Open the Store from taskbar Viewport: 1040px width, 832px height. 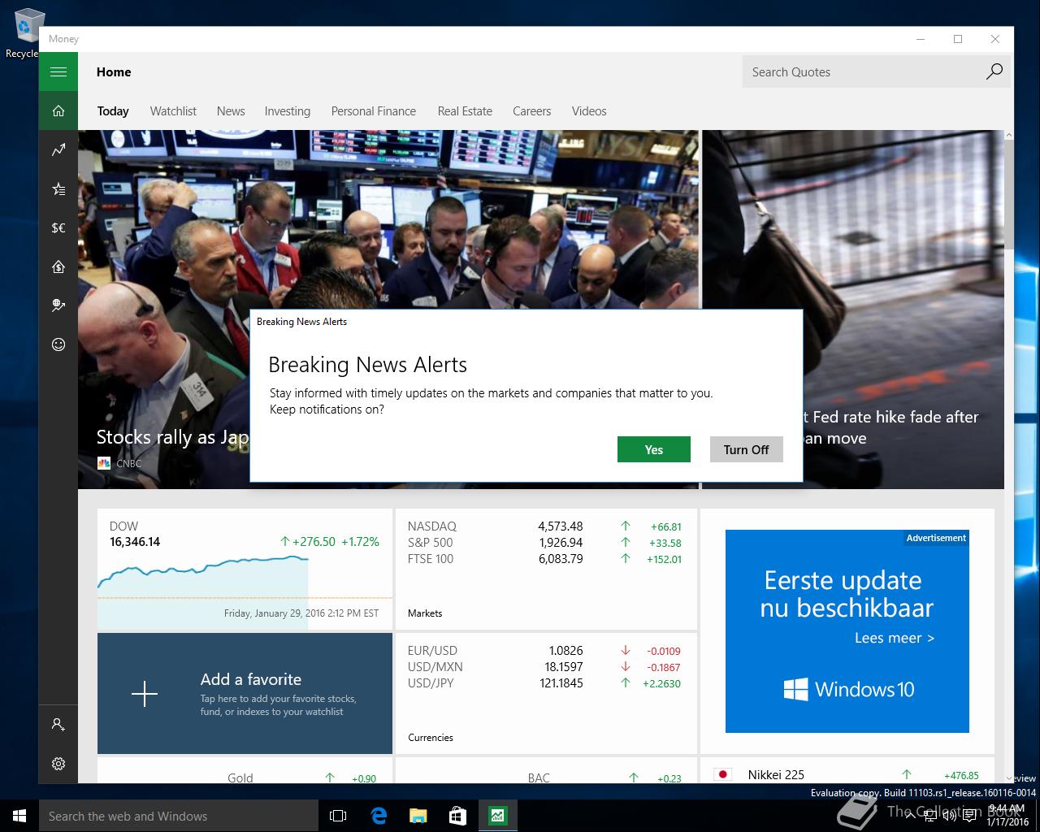457,816
